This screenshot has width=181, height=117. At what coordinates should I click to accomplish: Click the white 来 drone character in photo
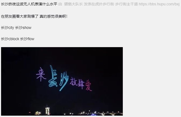(41, 74)
